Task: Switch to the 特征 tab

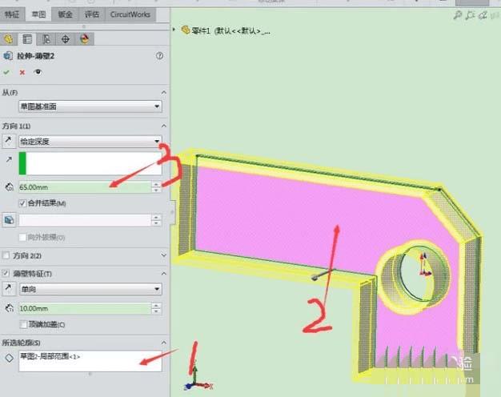Action: click(12, 14)
